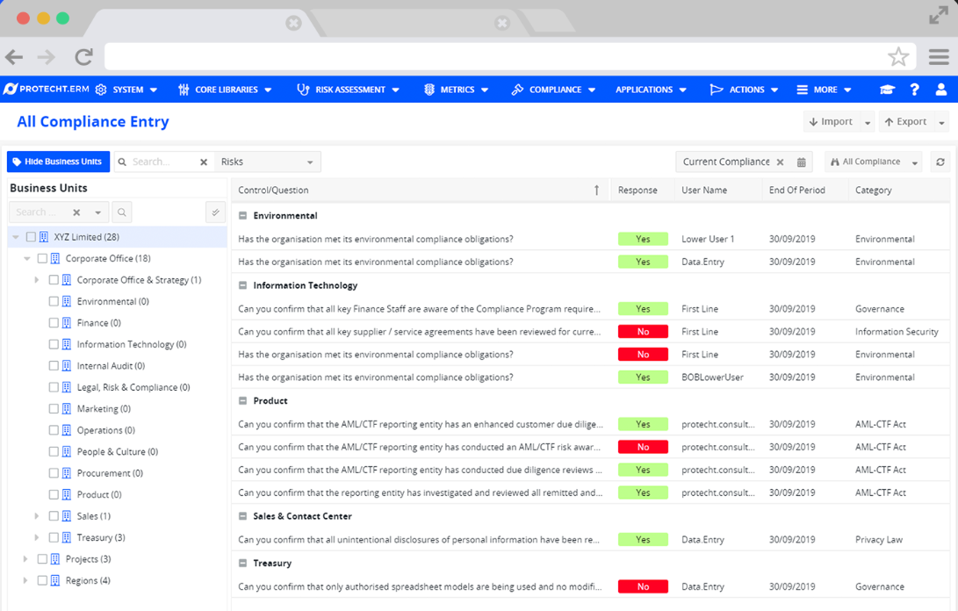958x611 pixels.
Task: Tick the Corporate Office checkbox
Action: pyautogui.click(x=41, y=258)
